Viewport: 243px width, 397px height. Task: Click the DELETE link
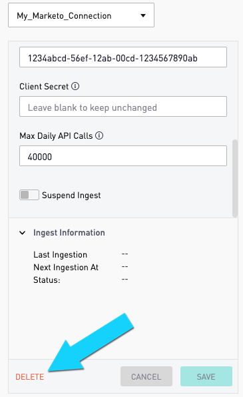tap(29, 377)
